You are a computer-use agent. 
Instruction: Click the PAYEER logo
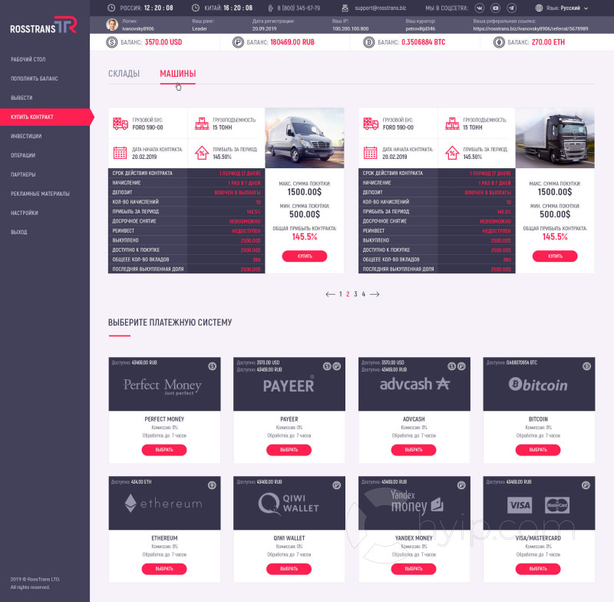point(289,385)
